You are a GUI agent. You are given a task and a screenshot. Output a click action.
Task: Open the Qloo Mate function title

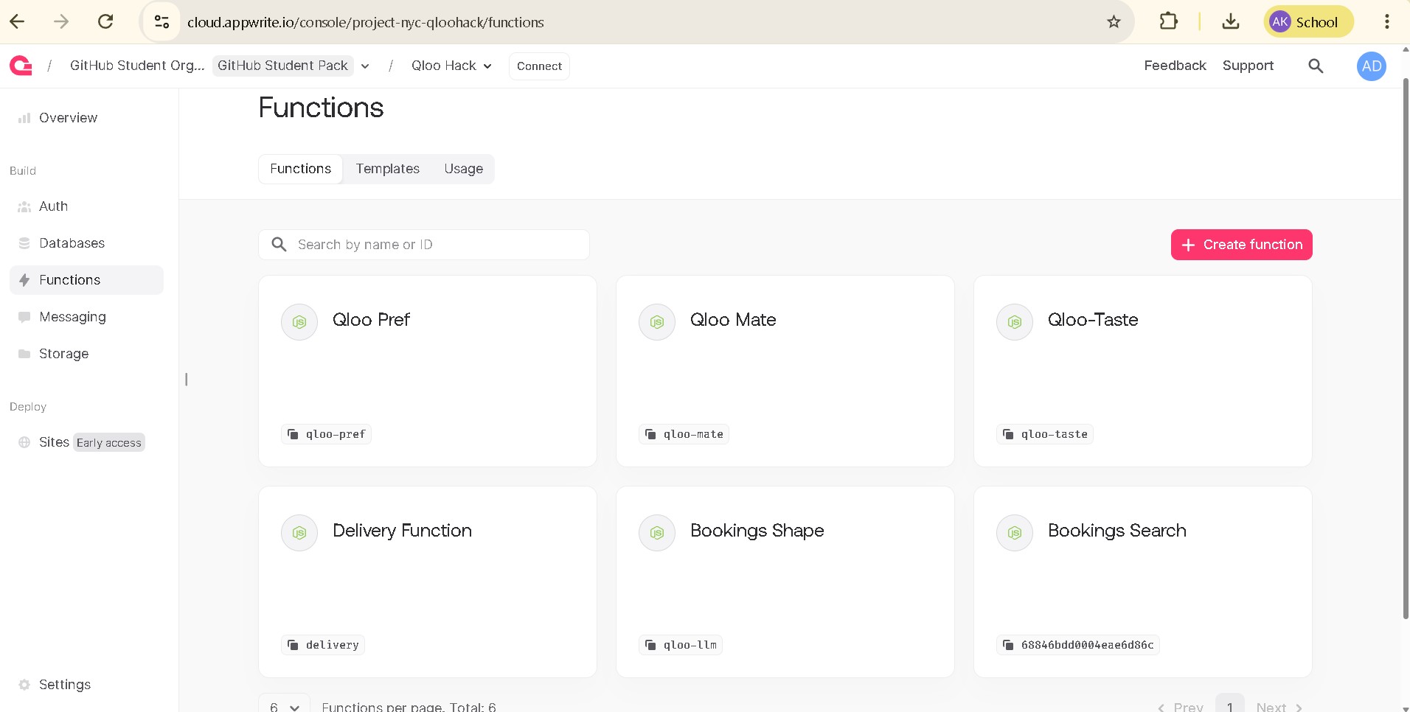[733, 320]
